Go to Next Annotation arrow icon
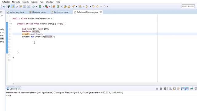The image size is (197, 111). point(80,6)
